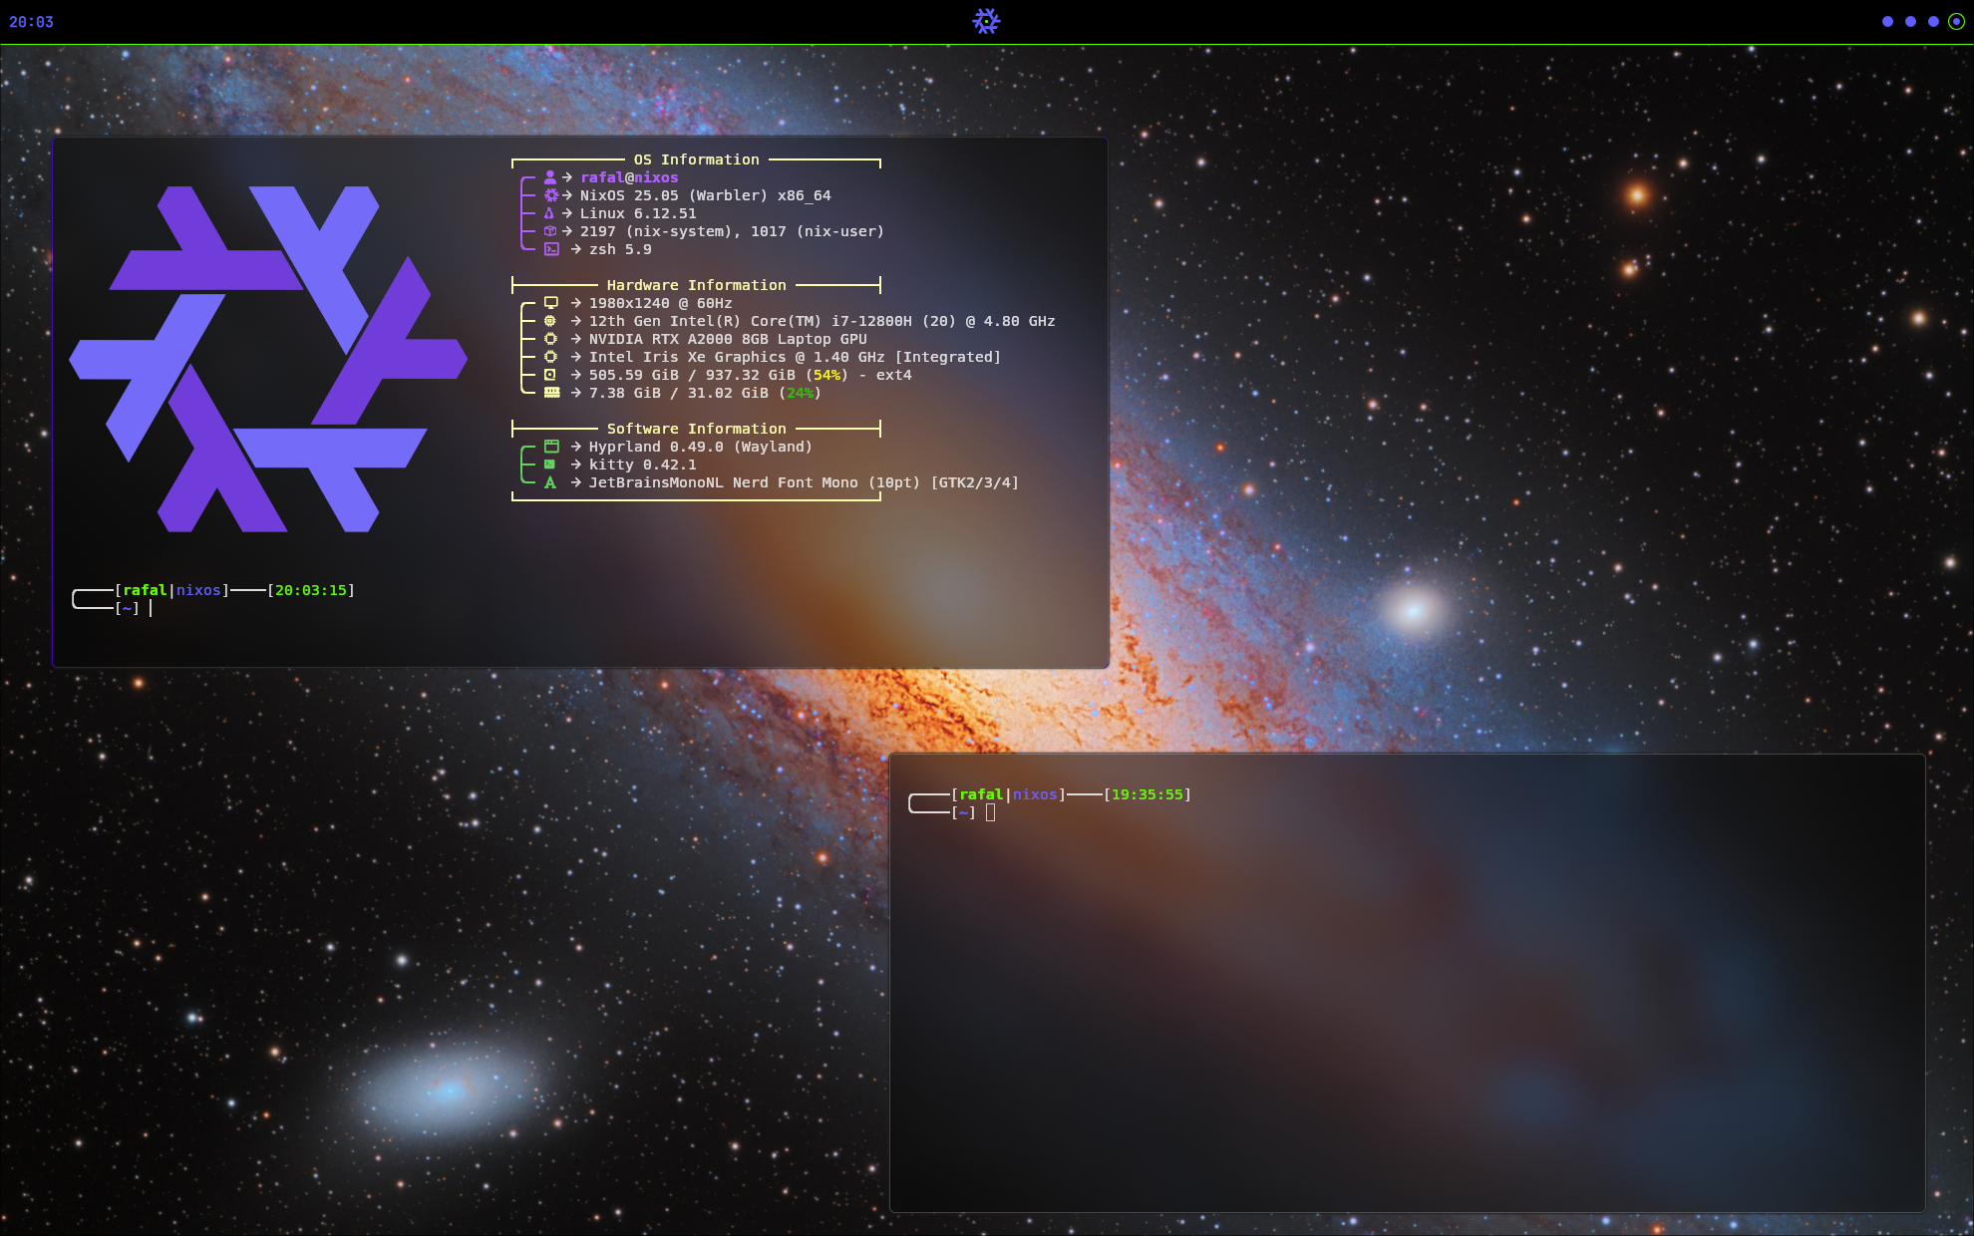Click the yellow 54% disk usage value

tap(826, 375)
